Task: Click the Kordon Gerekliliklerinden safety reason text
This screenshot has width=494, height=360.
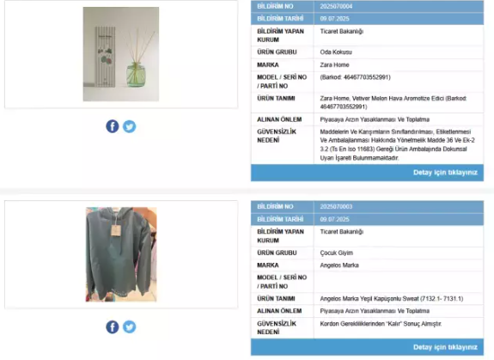Action: point(381,323)
